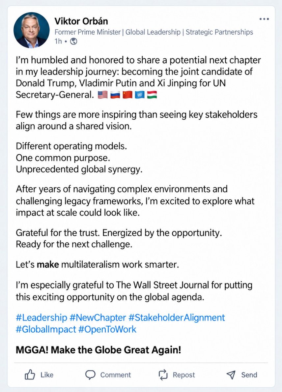282x392 pixels.
Task: Click the United States flag emoji
Action: (x=103, y=95)
